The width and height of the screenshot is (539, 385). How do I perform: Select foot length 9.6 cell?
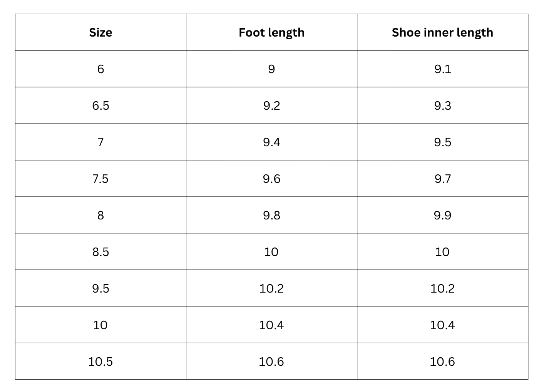pyautogui.click(x=271, y=179)
